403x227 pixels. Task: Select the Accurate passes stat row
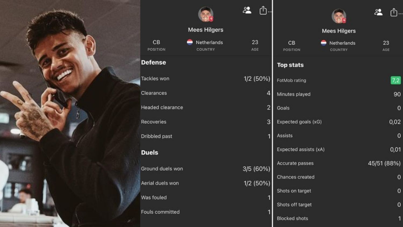click(339, 163)
